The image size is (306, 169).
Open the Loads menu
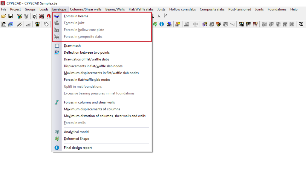44,9
